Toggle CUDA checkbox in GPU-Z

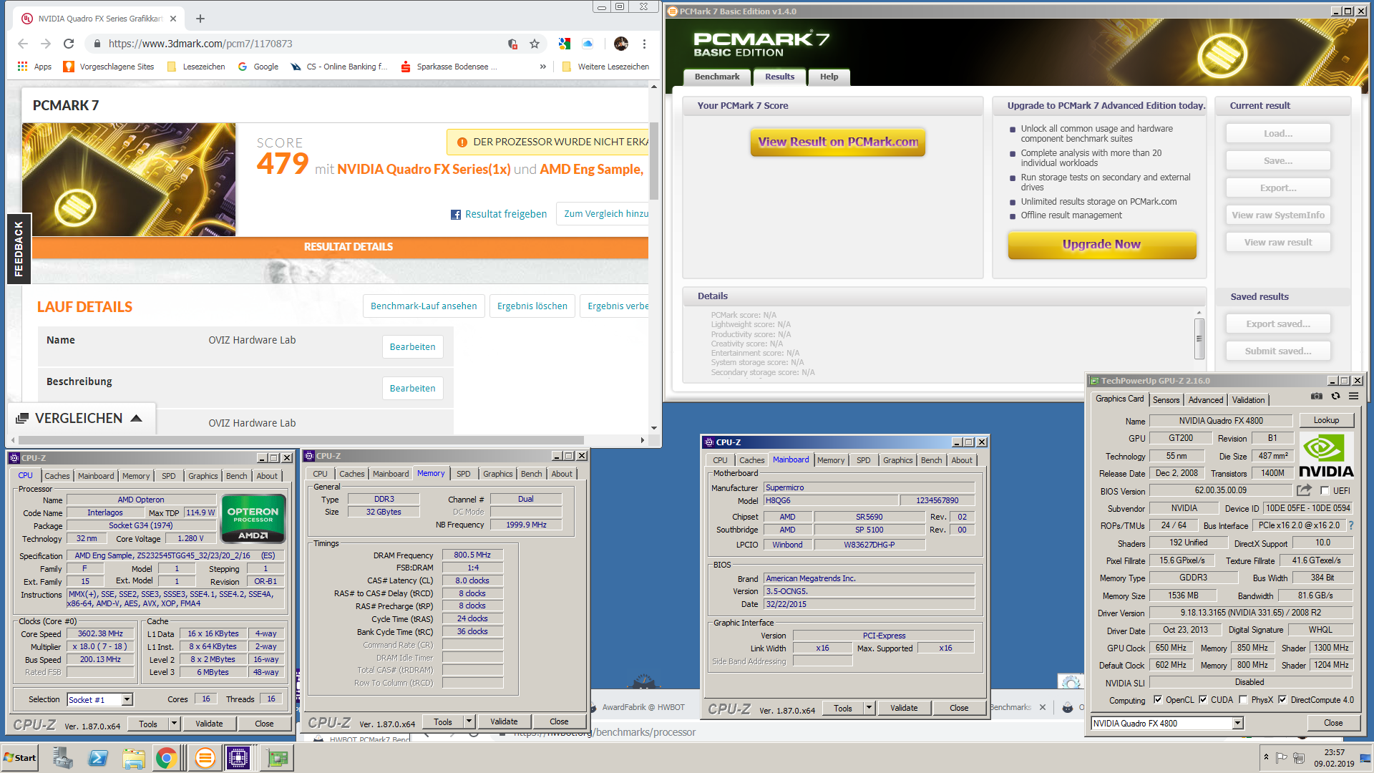tap(1203, 700)
